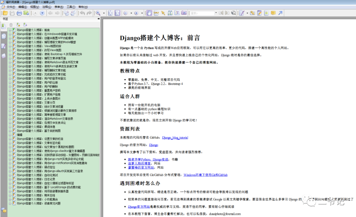
Task: Click the Undo arrow icon
Action: pyautogui.click(x=82, y=13)
